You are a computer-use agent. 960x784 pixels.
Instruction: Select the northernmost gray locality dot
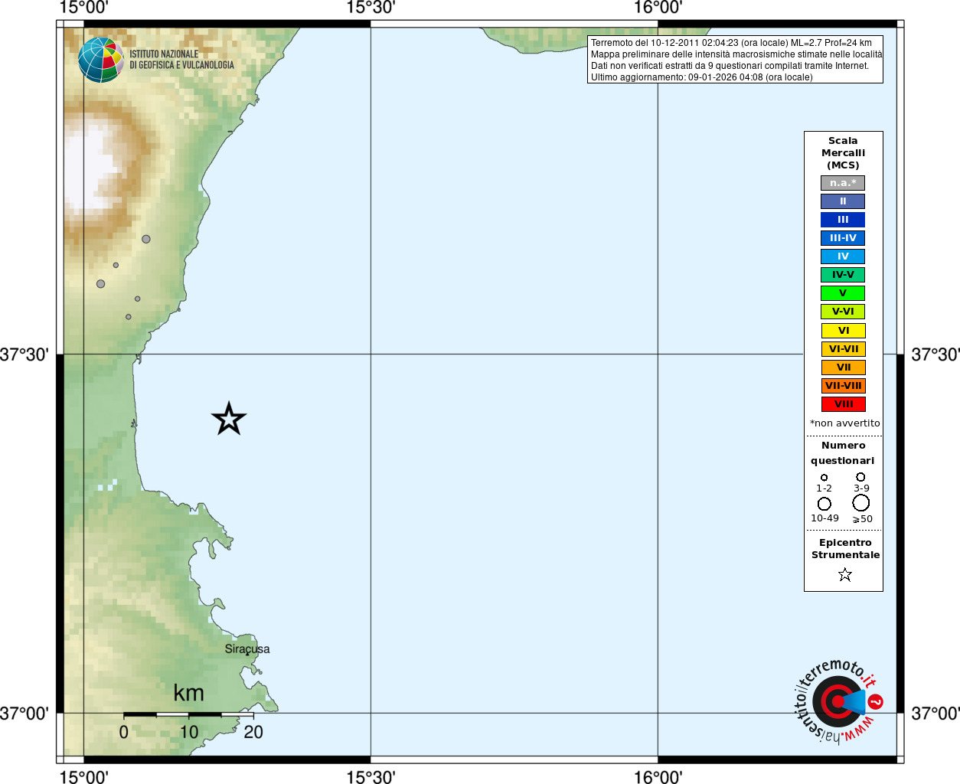146,239
